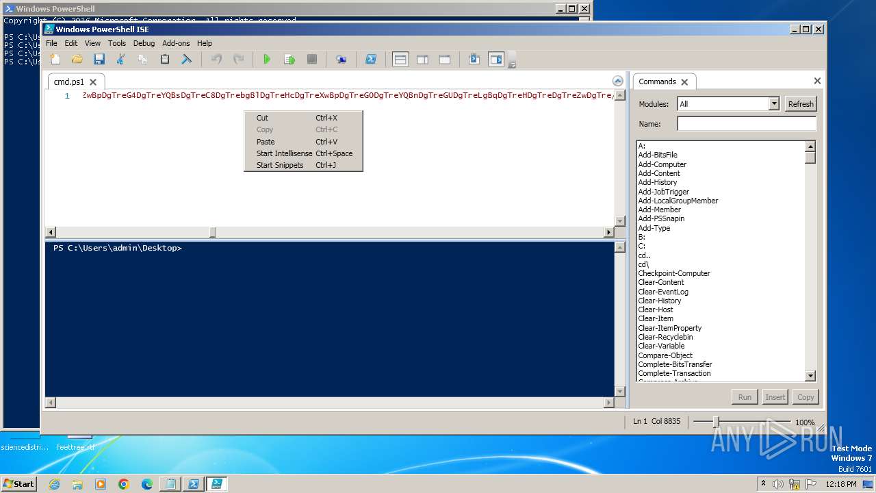Show script pane on top layout icon
This screenshot has width=876, height=493.
click(400, 60)
